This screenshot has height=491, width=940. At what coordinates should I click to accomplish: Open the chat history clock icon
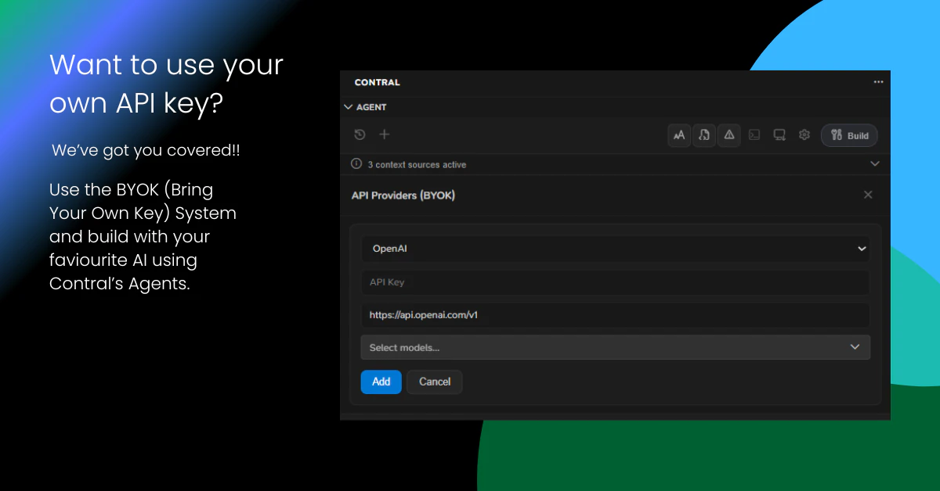point(360,134)
